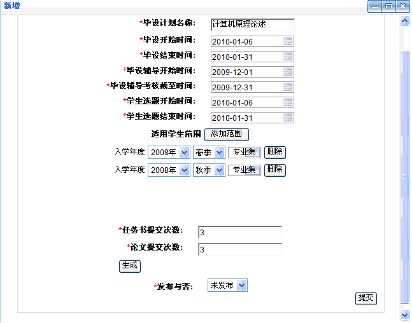Click the 适用学生范围 label
The height and width of the screenshot is (323, 412).
click(176, 134)
